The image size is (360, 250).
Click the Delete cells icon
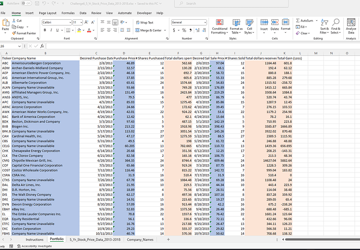coord(274,22)
